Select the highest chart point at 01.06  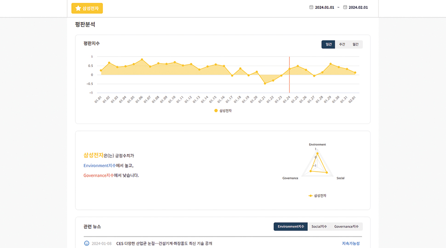click(142, 59)
